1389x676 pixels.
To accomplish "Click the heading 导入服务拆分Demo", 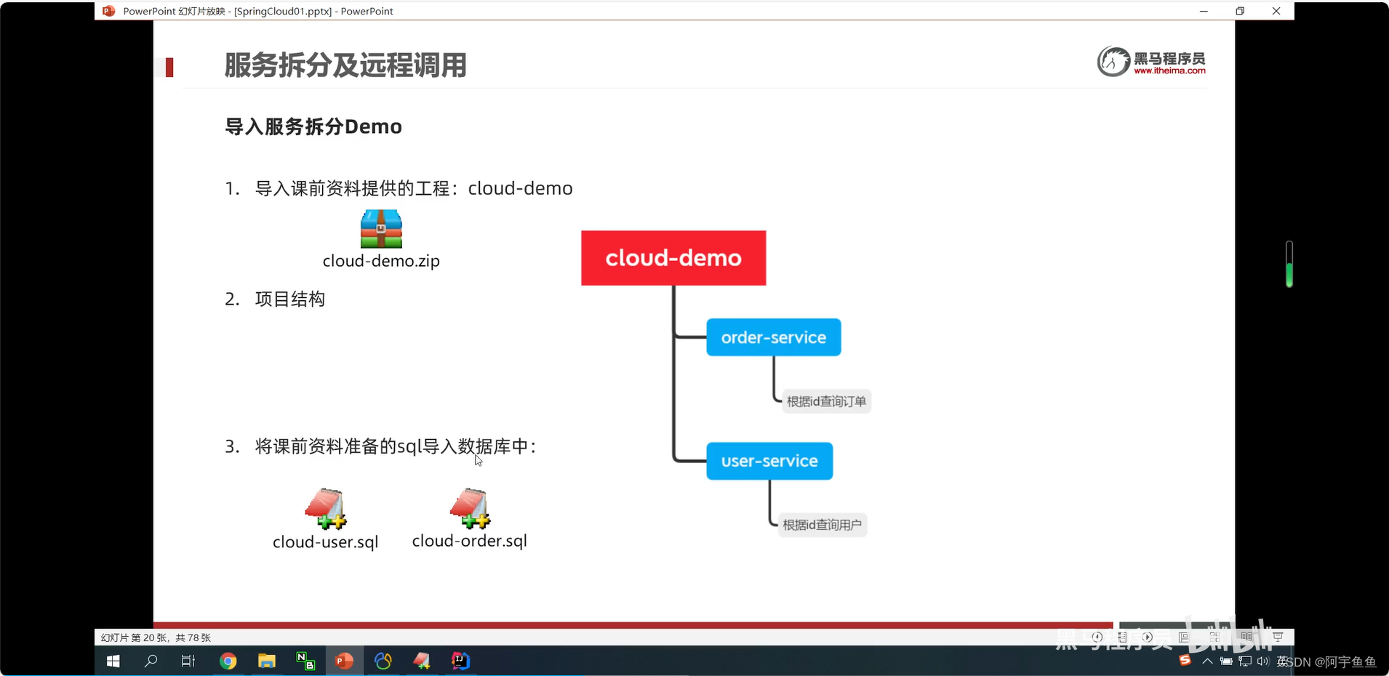I will click(x=313, y=126).
